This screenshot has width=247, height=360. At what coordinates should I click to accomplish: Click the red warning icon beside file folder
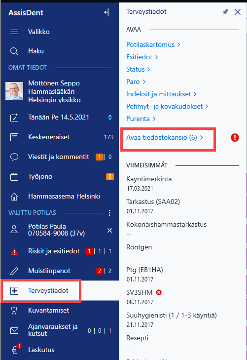click(x=235, y=137)
